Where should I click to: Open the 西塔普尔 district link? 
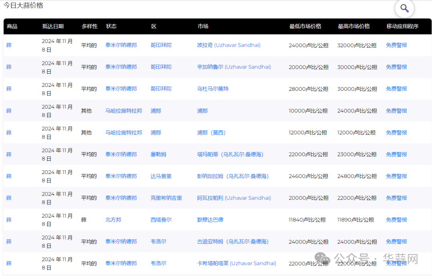pos(161,220)
